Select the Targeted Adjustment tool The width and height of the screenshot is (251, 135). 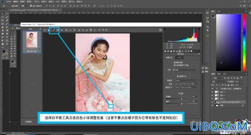[62, 30]
